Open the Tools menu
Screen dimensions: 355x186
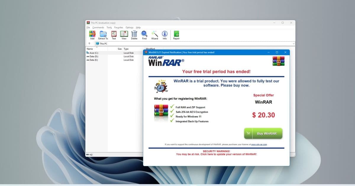[x=109, y=27]
